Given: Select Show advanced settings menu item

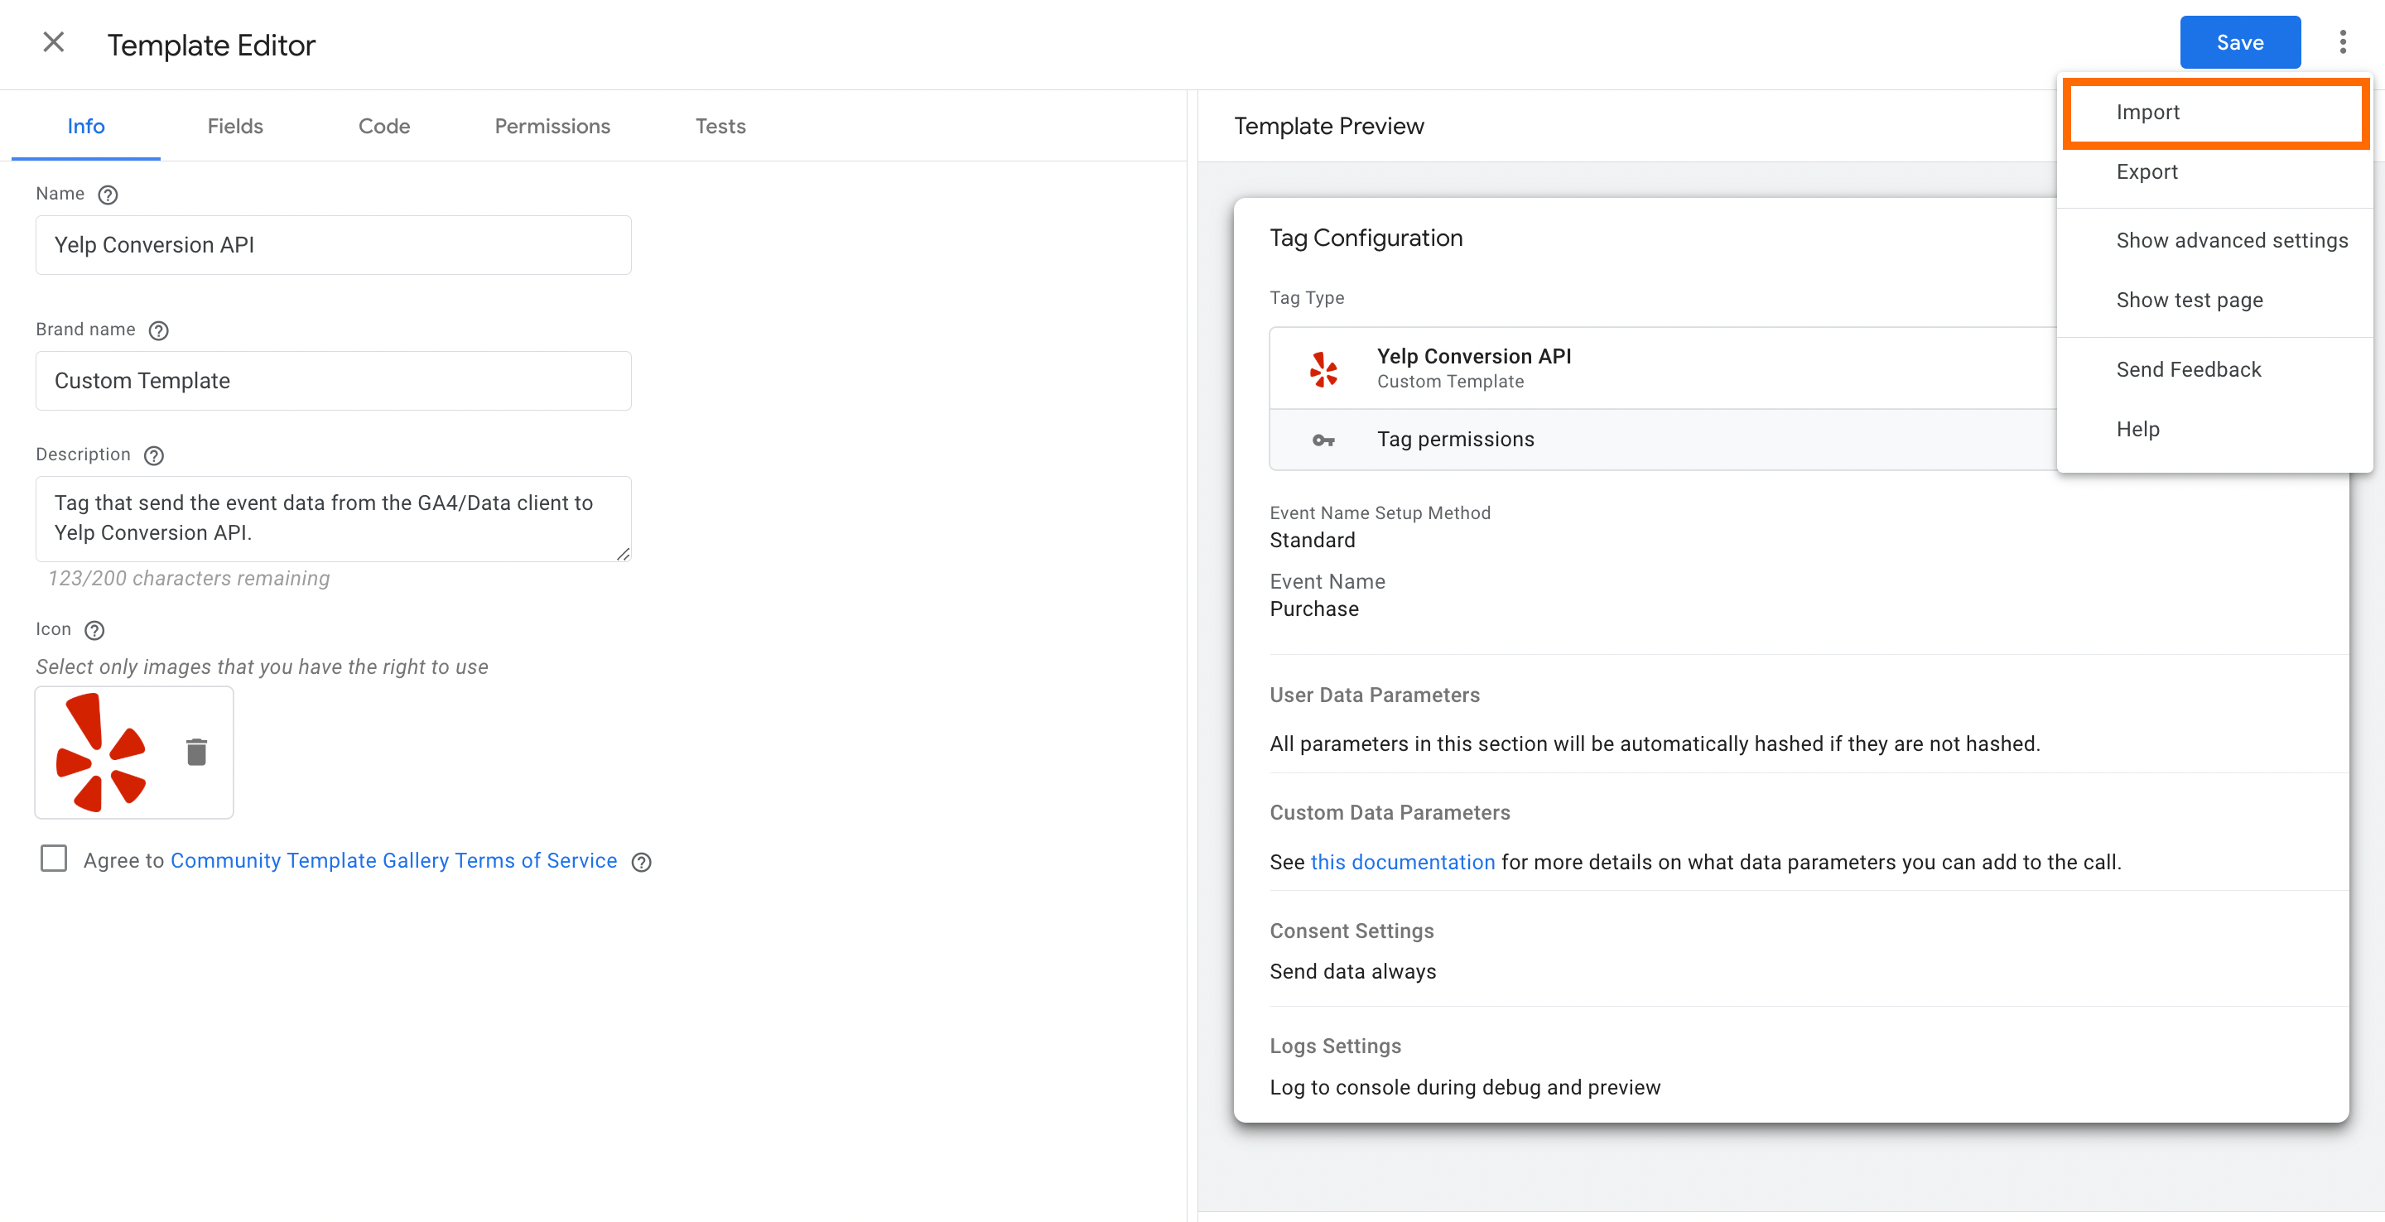Looking at the screenshot, I should point(2214,241).
